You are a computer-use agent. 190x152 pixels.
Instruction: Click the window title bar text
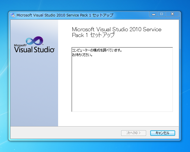pyautogui.click(x=65, y=15)
